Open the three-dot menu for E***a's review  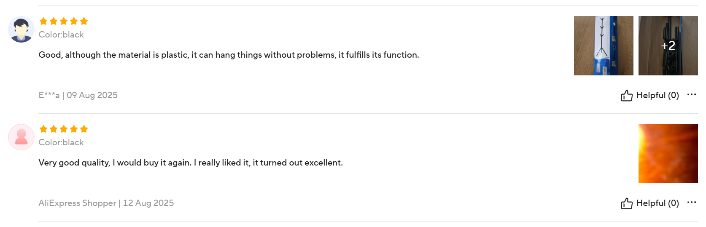coord(692,94)
